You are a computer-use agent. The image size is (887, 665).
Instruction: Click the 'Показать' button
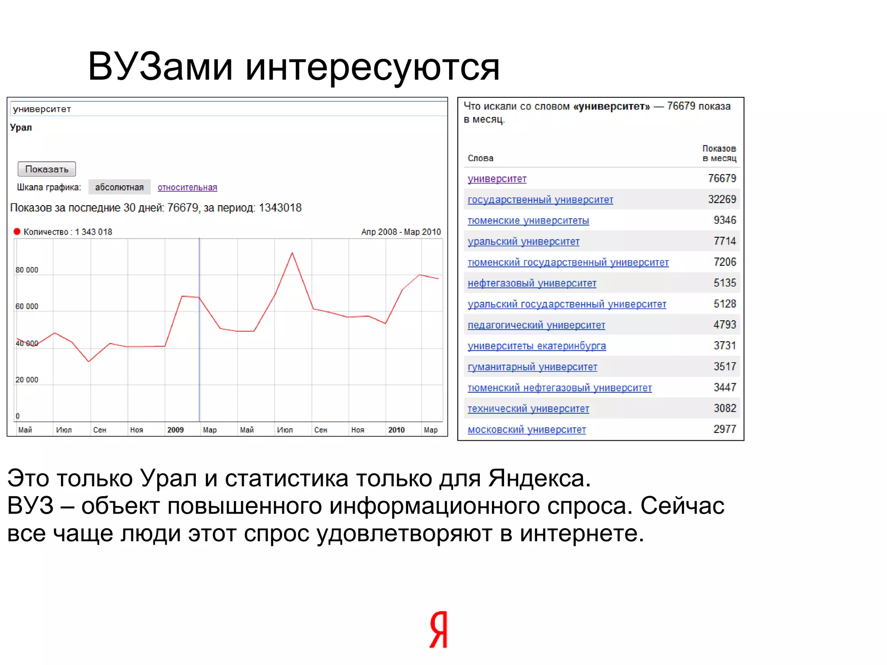click(47, 169)
